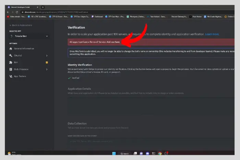Open the taskbar app with red badge

(166, 153)
